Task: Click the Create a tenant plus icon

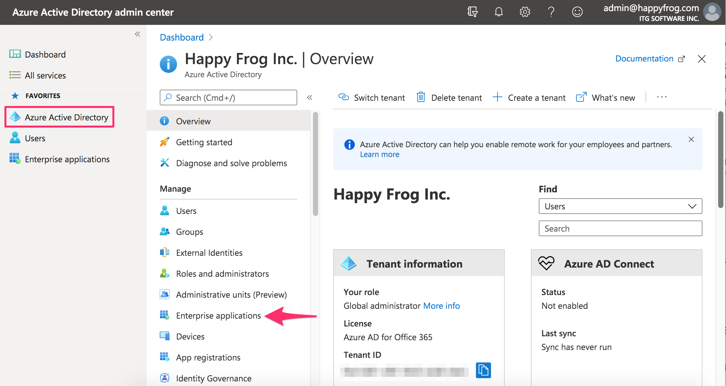Action: pyautogui.click(x=497, y=97)
